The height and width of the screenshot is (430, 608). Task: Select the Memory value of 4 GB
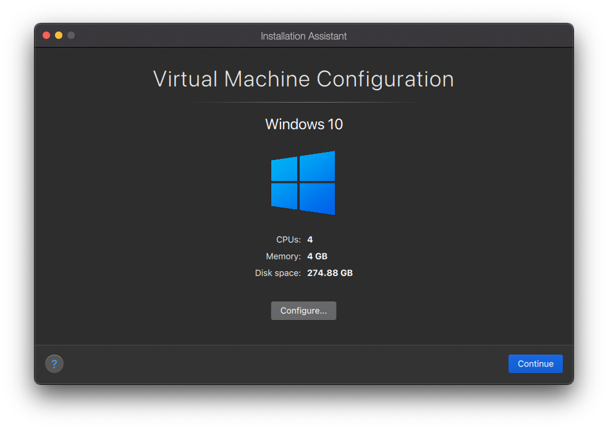[x=317, y=256]
